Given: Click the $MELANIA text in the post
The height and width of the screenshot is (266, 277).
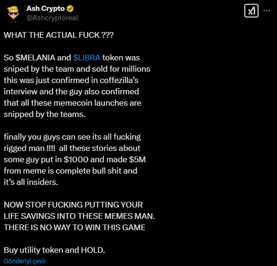Looking at the screenshot, I should pos(35,58).
